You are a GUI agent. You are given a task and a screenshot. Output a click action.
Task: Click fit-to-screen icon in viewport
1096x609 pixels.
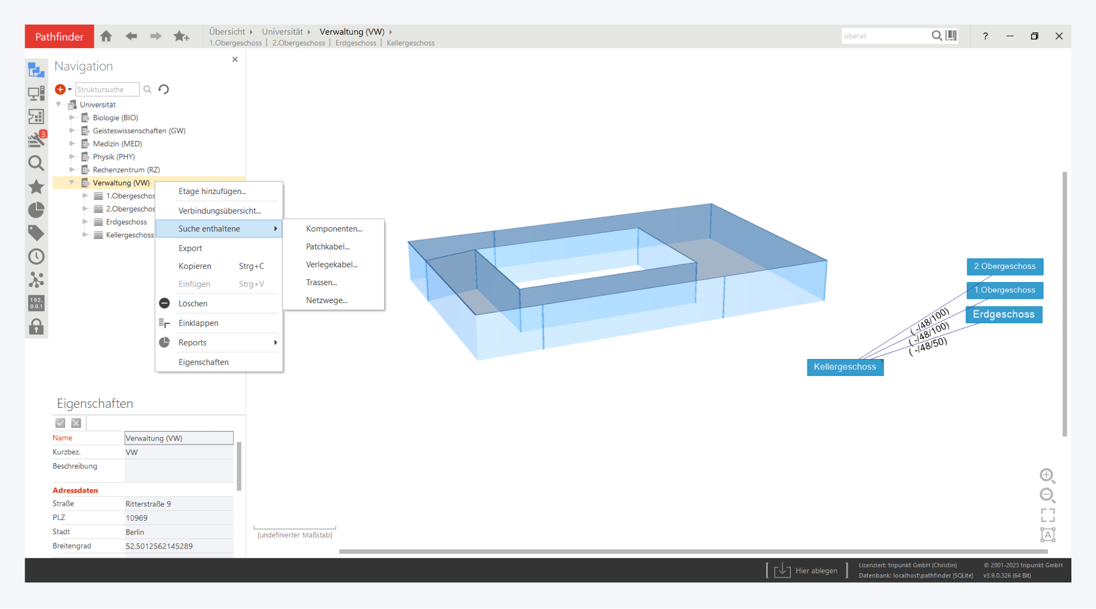point(1047,514)
